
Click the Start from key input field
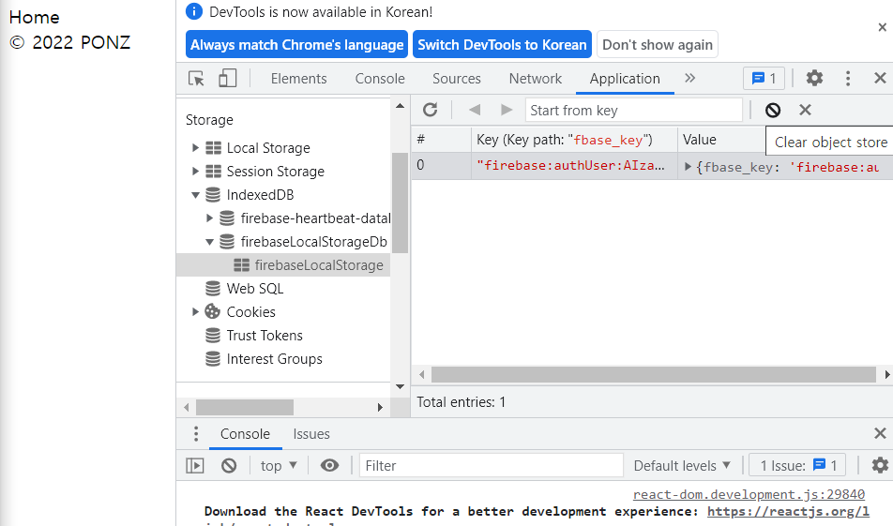tap(634, 110)
